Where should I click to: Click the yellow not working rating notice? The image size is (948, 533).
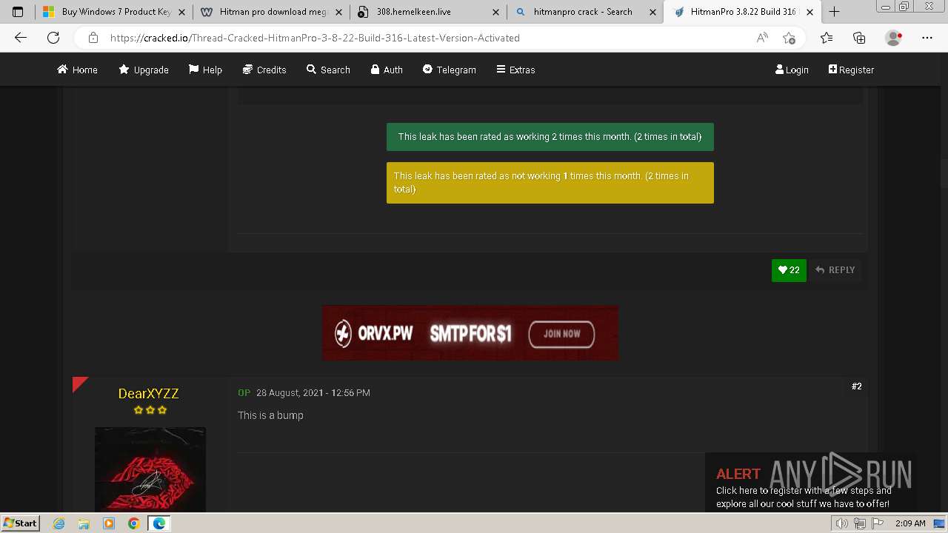(550, 183)
